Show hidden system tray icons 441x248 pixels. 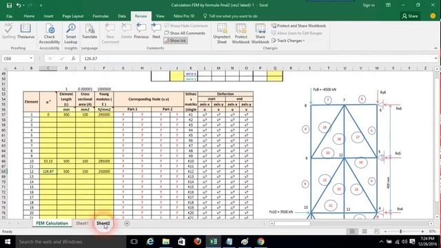click(381, 242)
